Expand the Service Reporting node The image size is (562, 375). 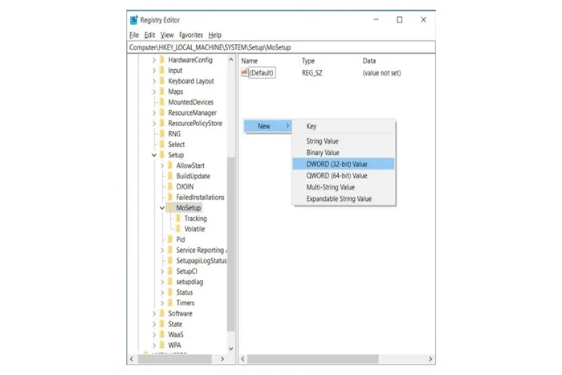[x=162, y=251]
